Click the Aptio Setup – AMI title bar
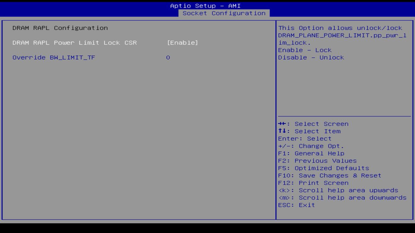The image size is (415, 233). [x=206, y=6]
